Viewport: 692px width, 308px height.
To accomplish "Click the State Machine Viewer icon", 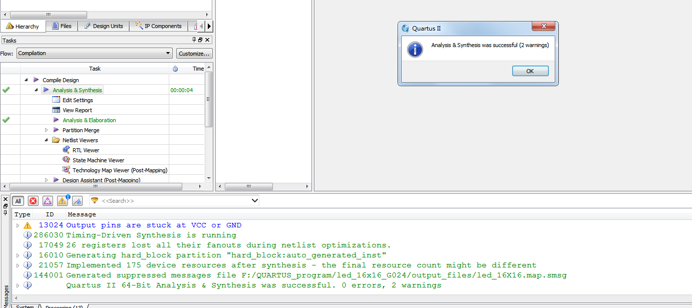I will click(66, 160).
